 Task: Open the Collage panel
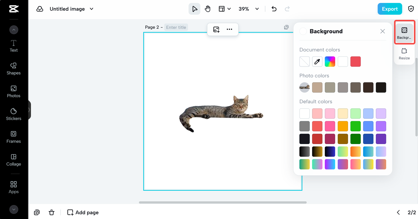pyautogui.click(x=14, y=160)
